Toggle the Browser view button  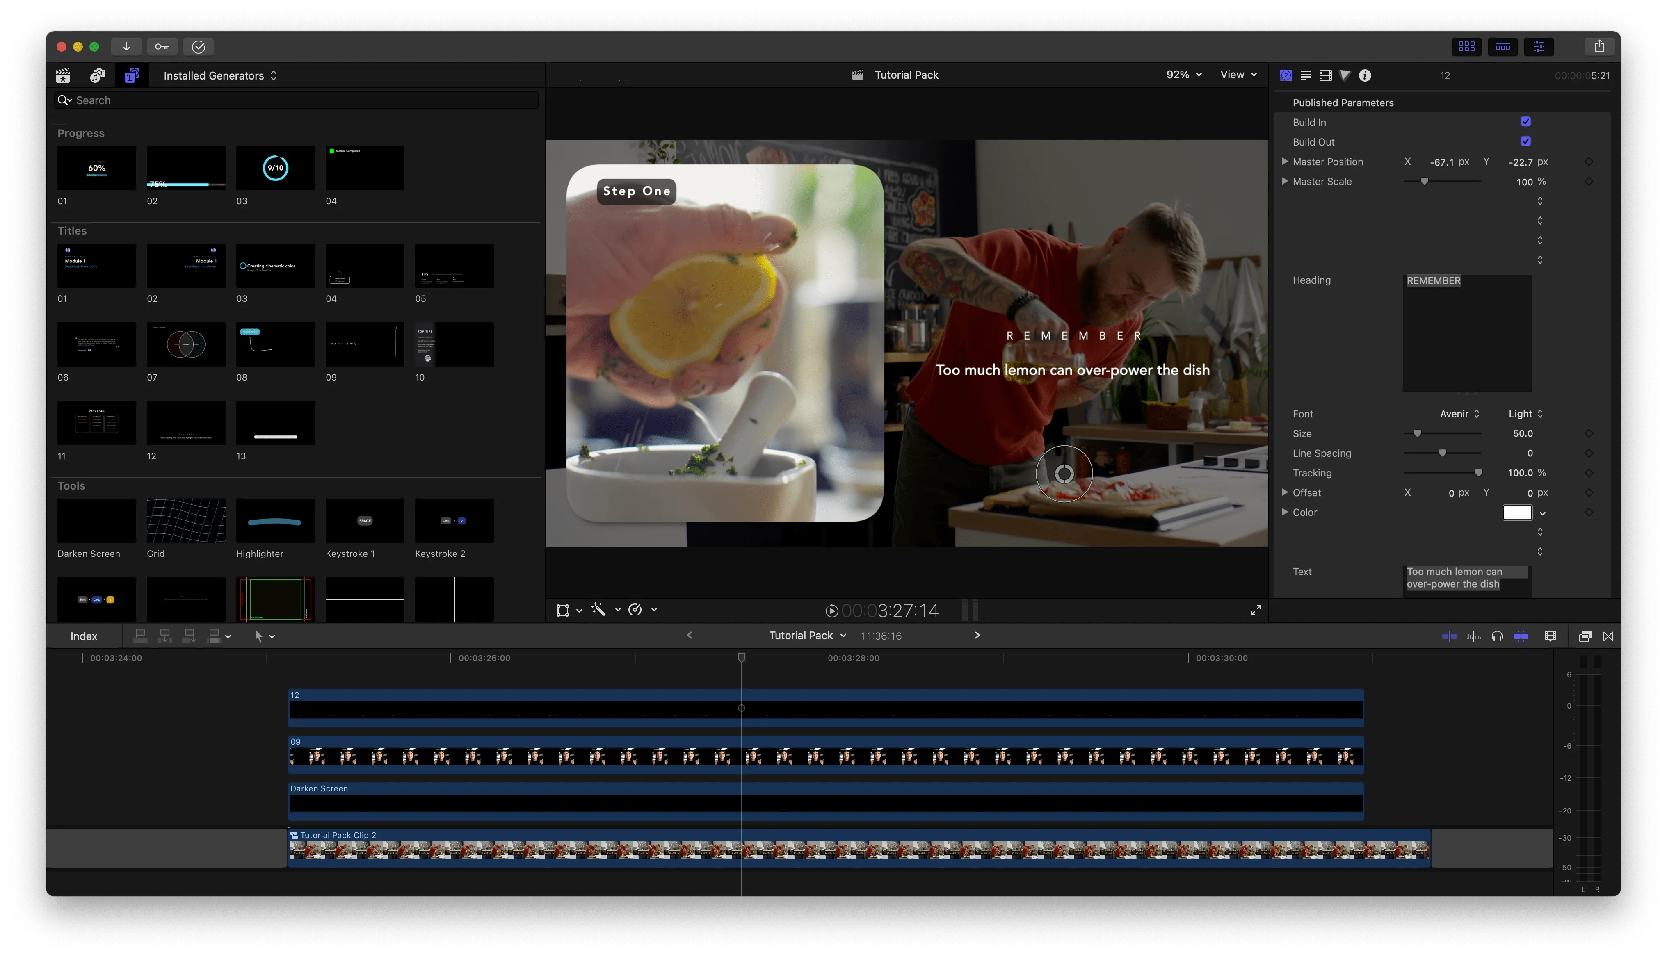point(1466,47)
